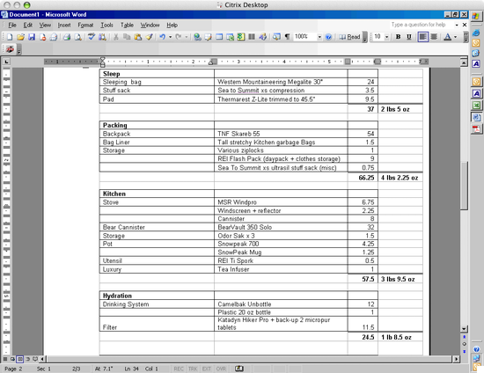Click the Type a question for help field
This screenshot has height=373, width=484.
(x=422, y=25)
